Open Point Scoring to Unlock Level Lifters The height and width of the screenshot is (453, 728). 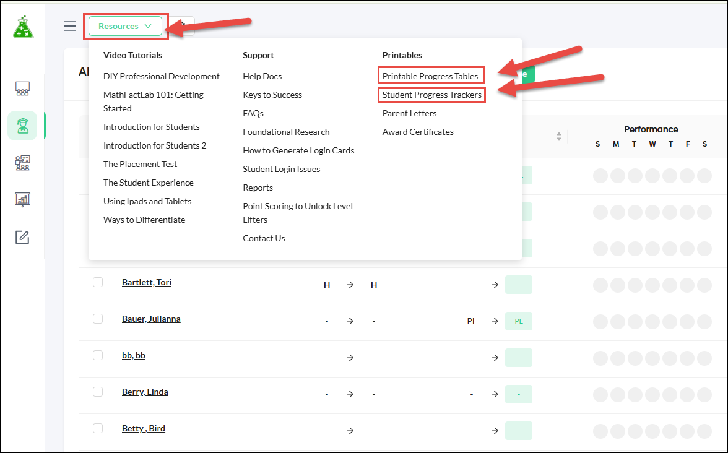[x=298, y=213]
